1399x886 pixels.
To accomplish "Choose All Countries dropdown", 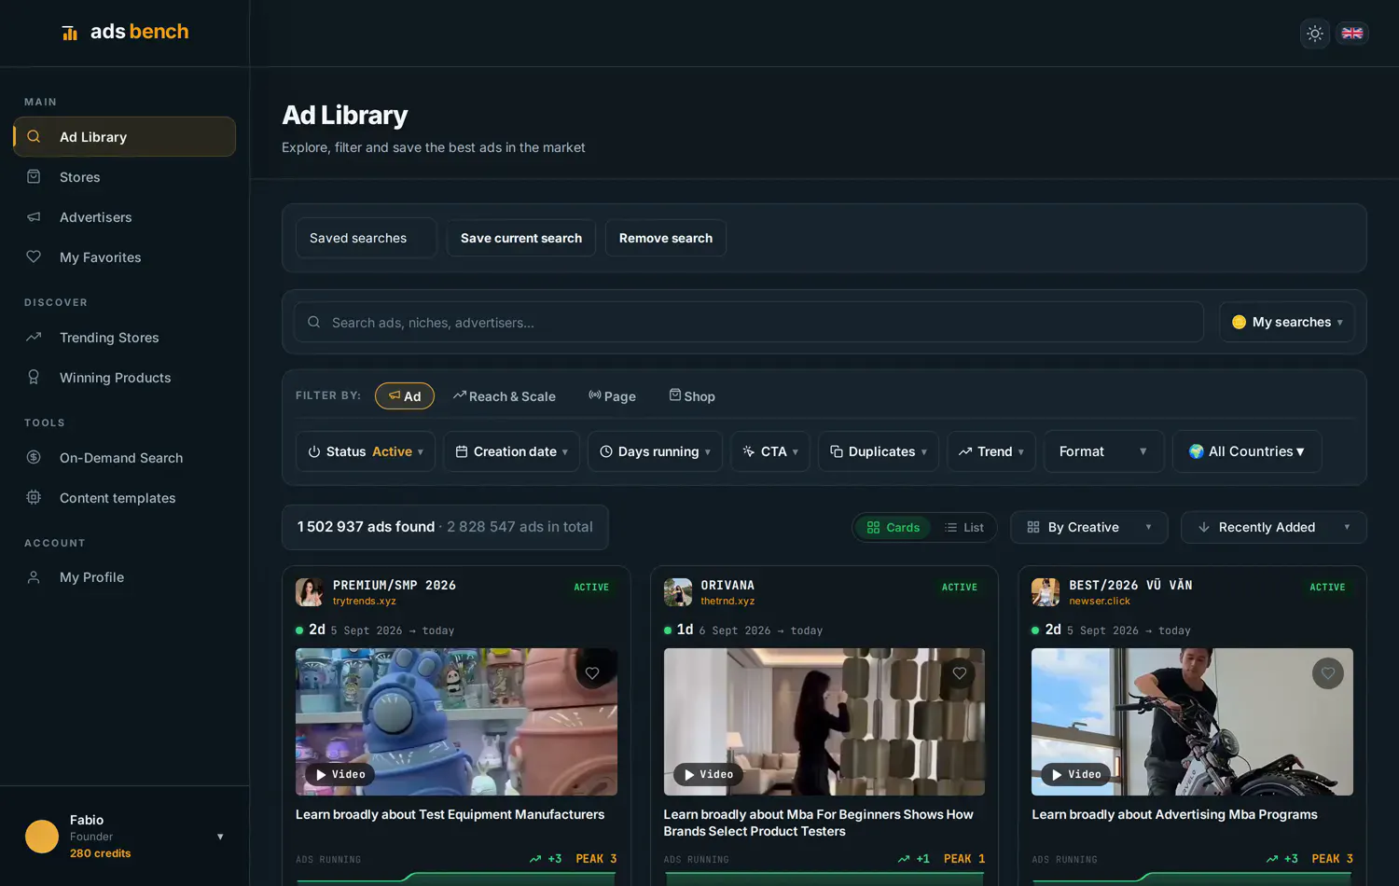I will click(1247, 451).
